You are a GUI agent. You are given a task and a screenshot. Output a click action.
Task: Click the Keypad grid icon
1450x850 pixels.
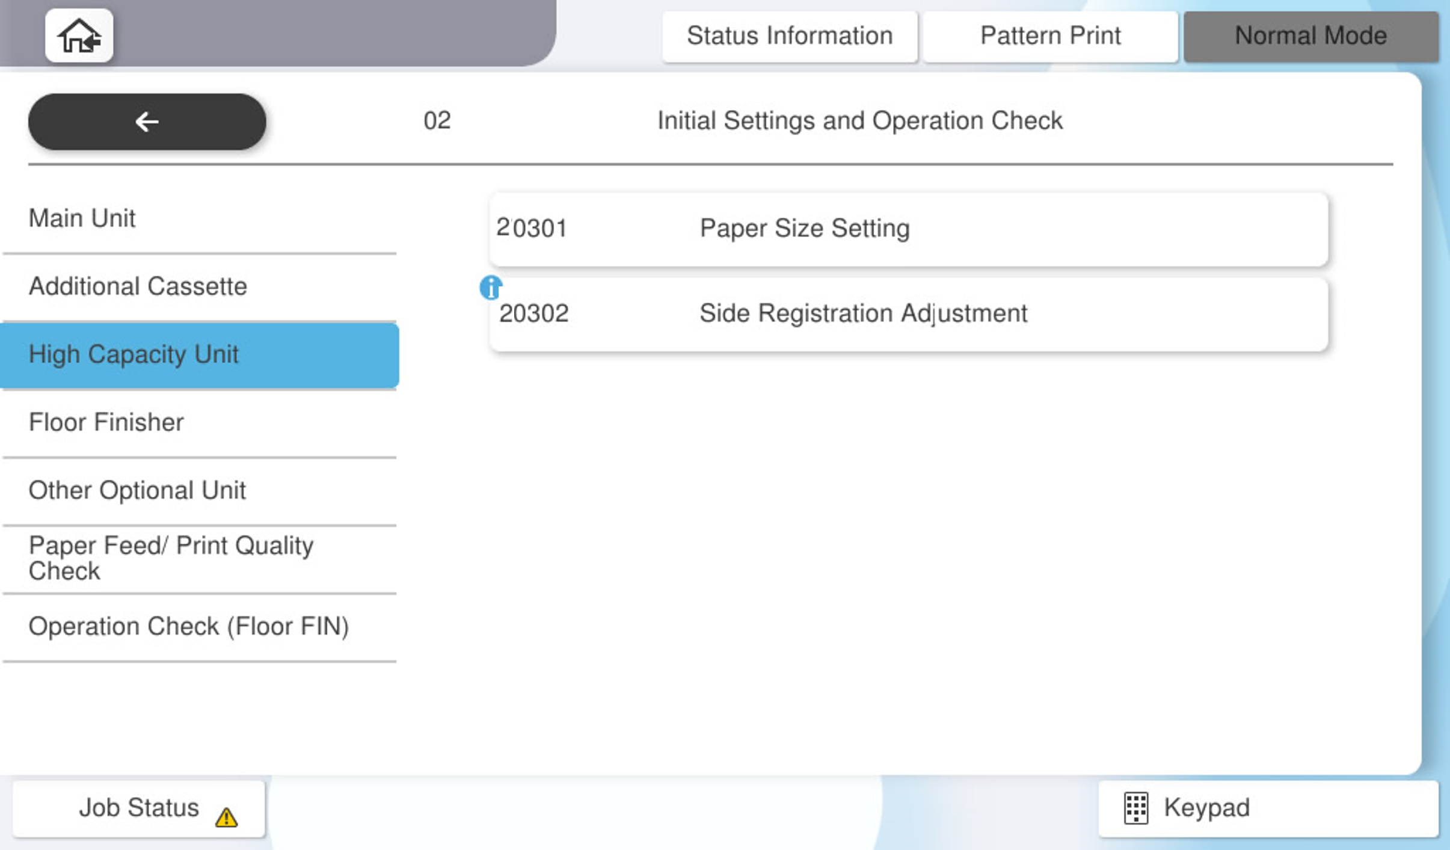(1135, 808)
